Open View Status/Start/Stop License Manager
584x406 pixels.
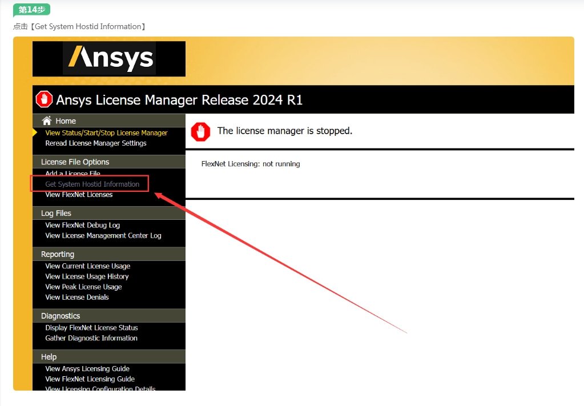click(106, 133)
